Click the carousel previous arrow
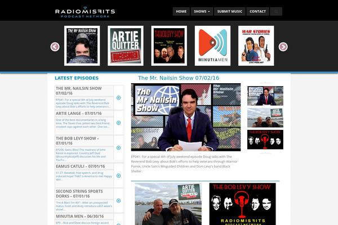 pyautogui.click(x=55, y=47)
